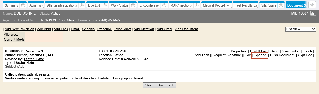Click the Allergies label link
The height and width of the screenshot is (94, 319).
pos(11,35)
